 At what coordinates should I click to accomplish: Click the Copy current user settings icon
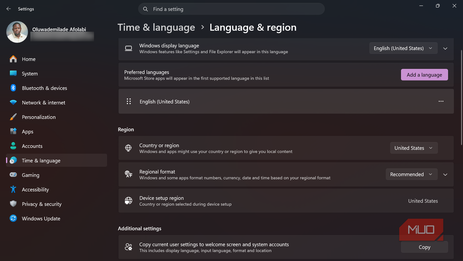tap(128, 247)
